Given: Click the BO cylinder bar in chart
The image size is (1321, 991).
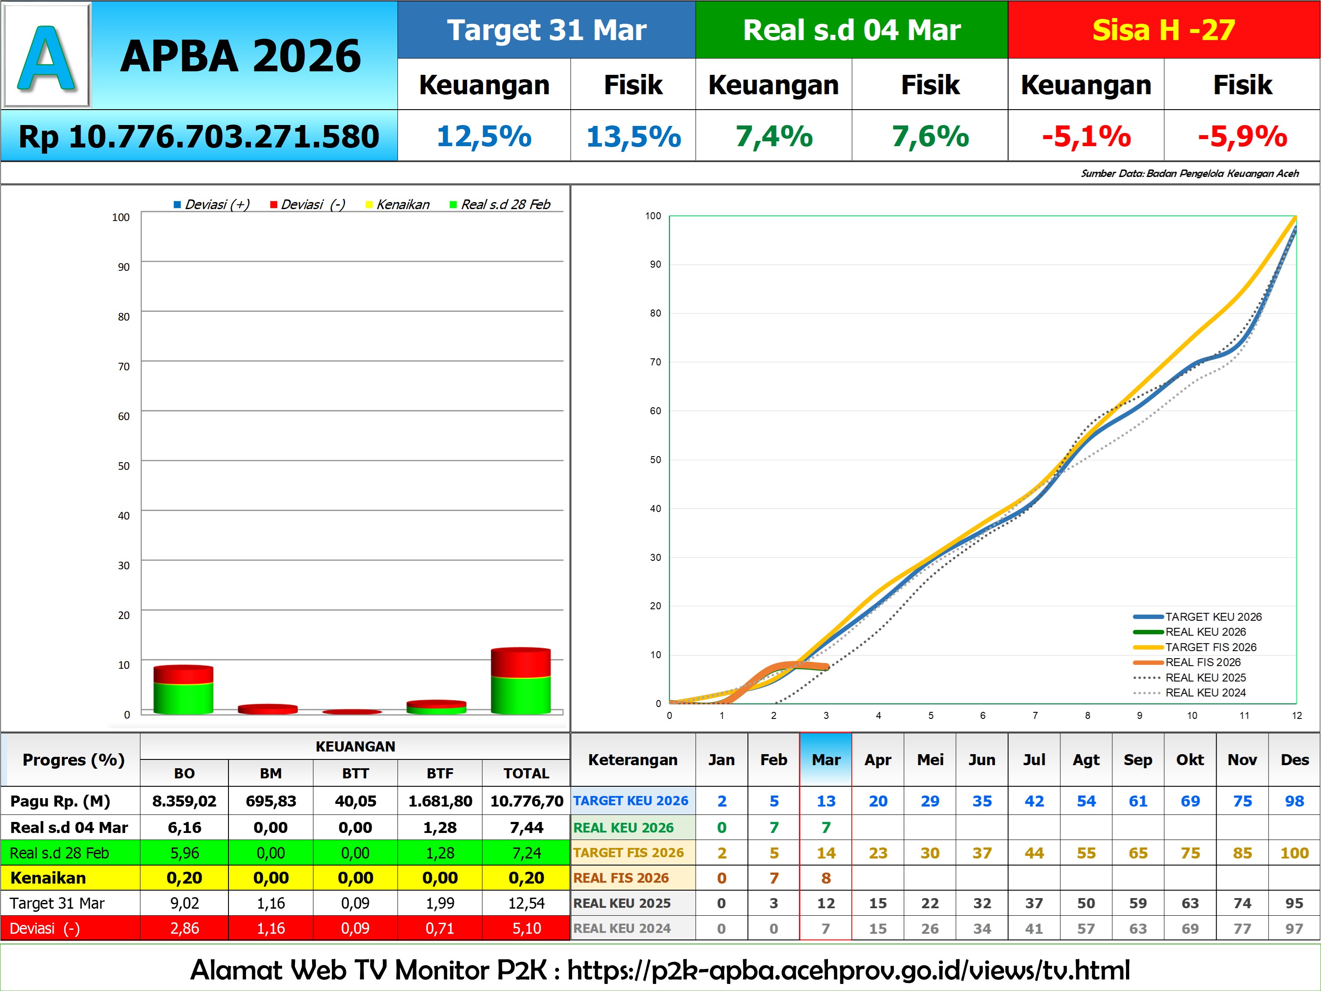Looking at the screenshot, I should pos(184,690).
